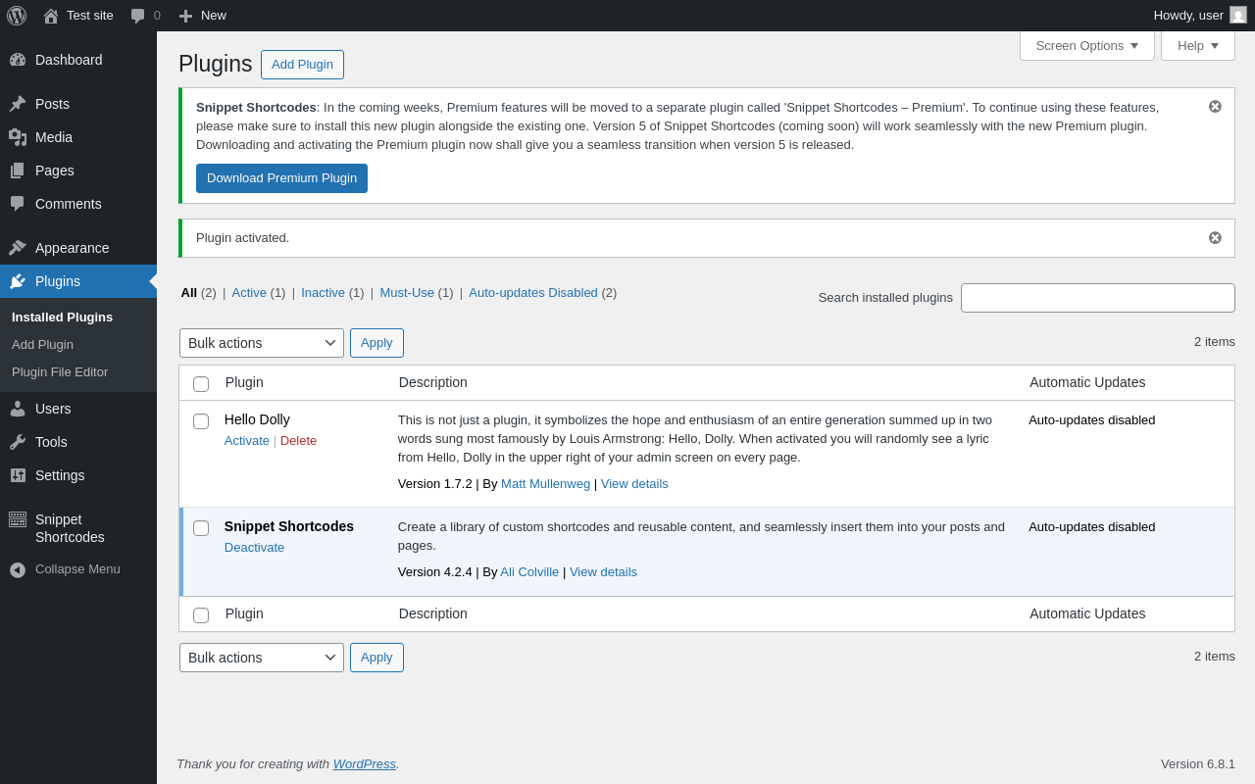Dismiss the Snippet Shortcodes premium notice

(1215, 107)
